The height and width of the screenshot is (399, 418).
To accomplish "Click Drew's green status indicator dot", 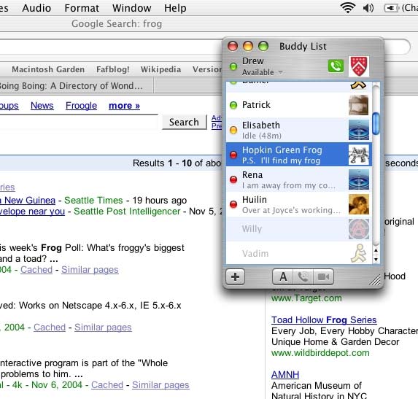I will (233, 66).
